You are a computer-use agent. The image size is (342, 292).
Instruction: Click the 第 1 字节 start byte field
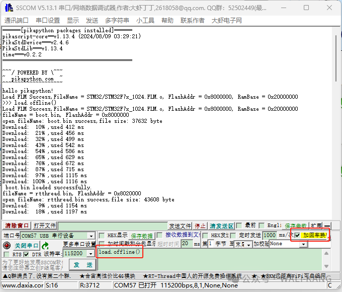coord(211,244)
